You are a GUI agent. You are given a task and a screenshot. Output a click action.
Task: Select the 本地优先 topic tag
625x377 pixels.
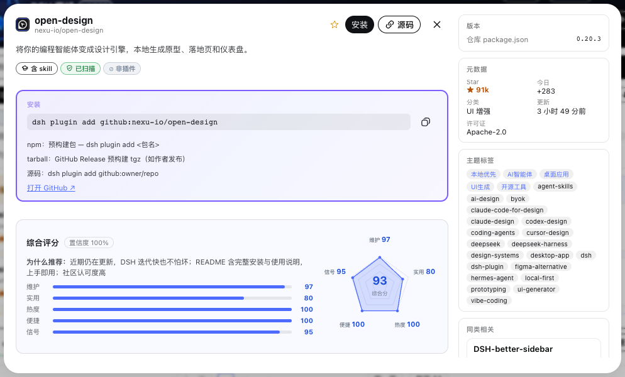(483, 174)
